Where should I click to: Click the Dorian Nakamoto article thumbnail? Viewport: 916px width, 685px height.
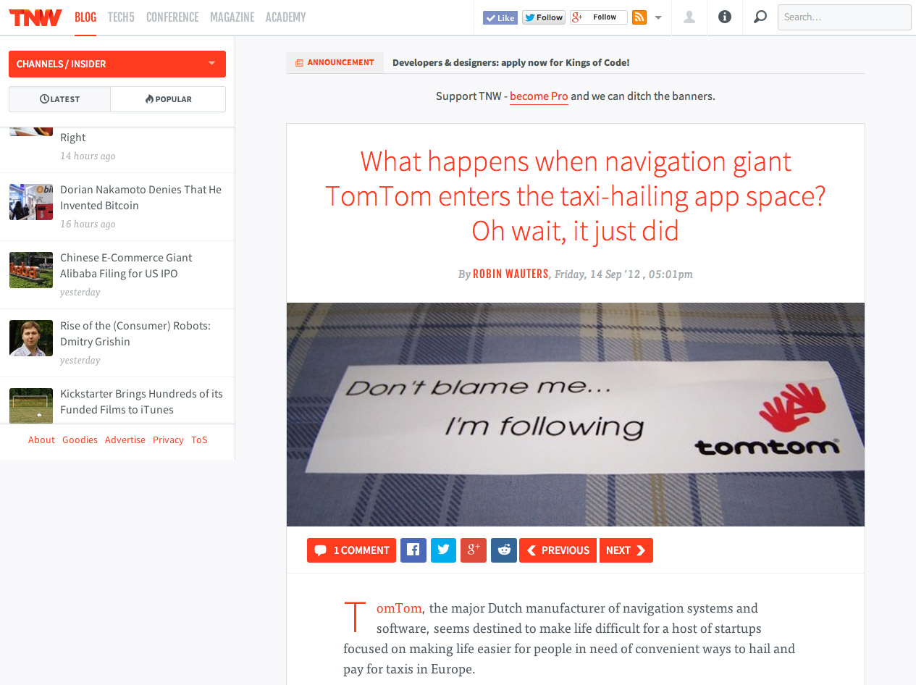tap(31, 202)
